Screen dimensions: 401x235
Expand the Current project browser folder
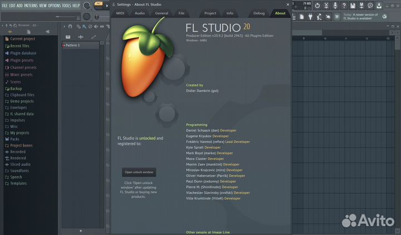(20, 39)
